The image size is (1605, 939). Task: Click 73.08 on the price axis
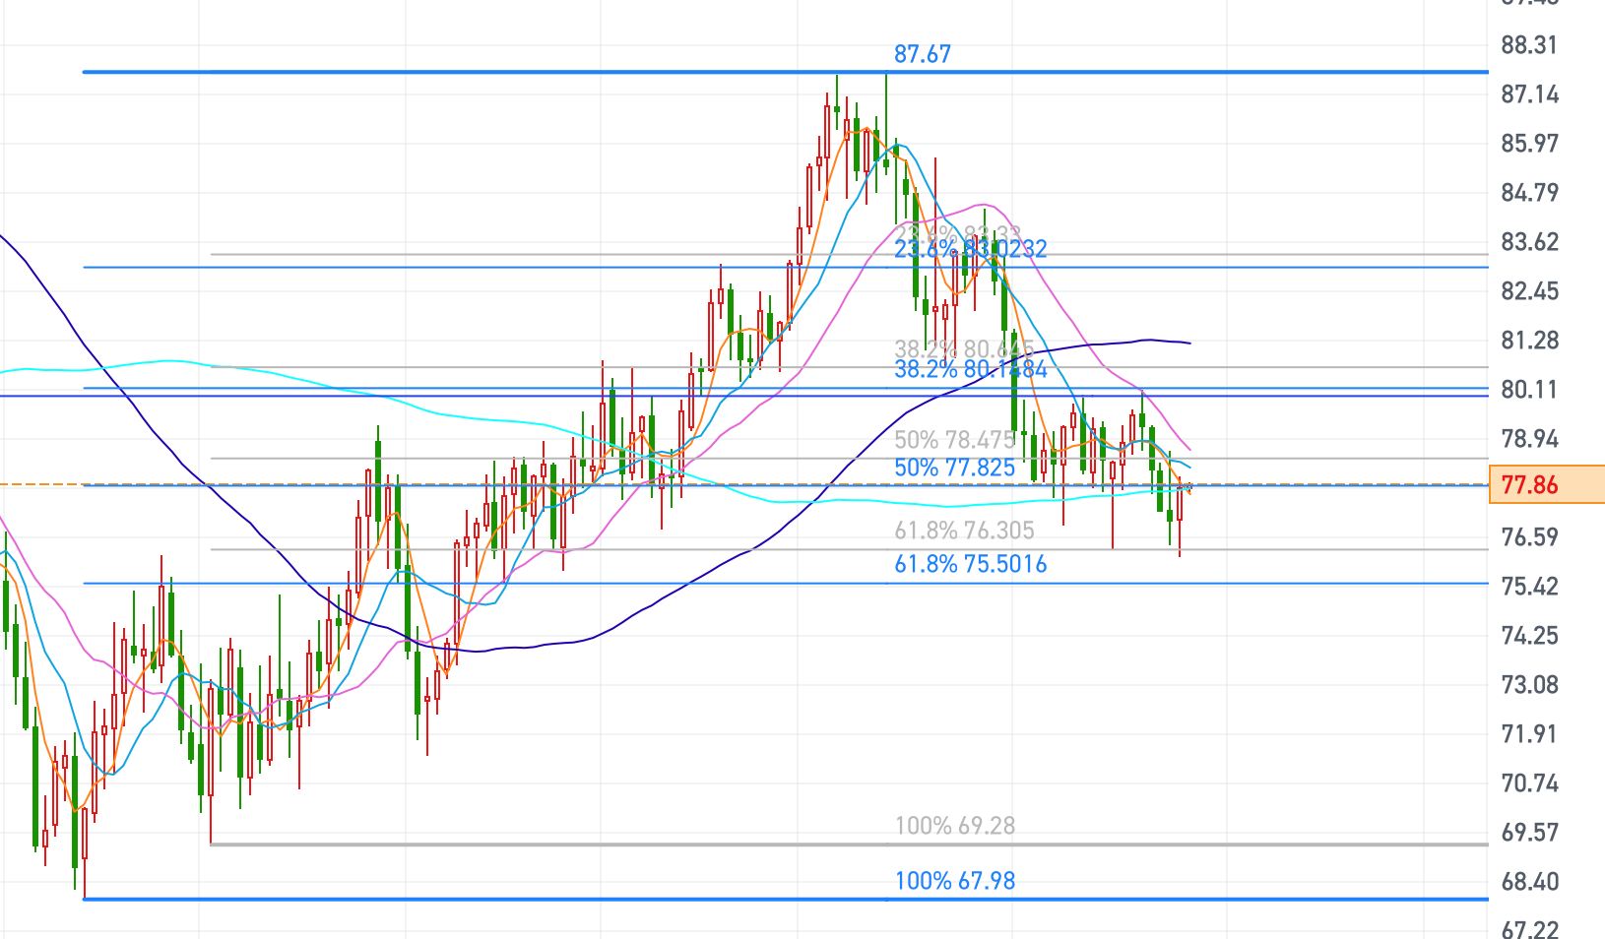tap(1529, 685)
